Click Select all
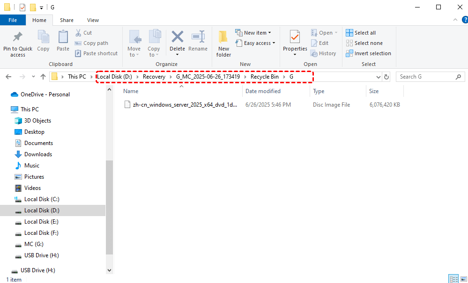The image size is (468, 283). [361, 33]
